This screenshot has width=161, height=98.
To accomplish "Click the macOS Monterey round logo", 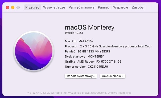I will (34, 51).
